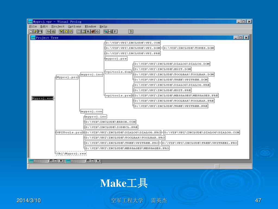This screenshot has width=278, height=209.
Task: Select the myproj.pre node
Action: point(116,59)
